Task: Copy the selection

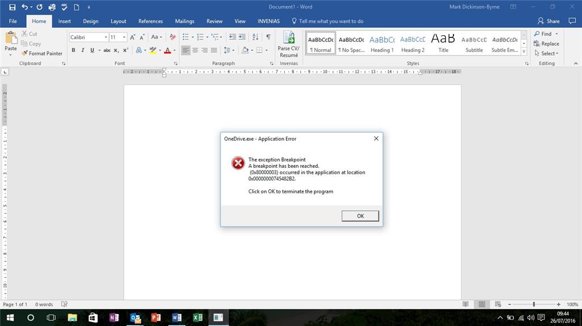Action: 31,44
